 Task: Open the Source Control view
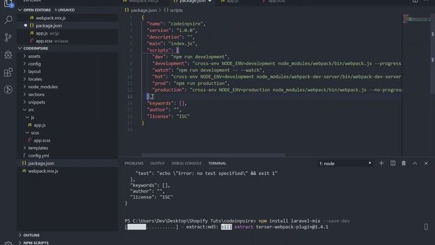[x=8, y=37]
